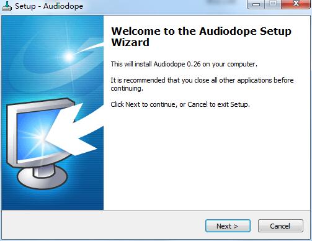Close the Audiodope Setup window
Viewport: 312px width, 241px height.
point(296,4)
